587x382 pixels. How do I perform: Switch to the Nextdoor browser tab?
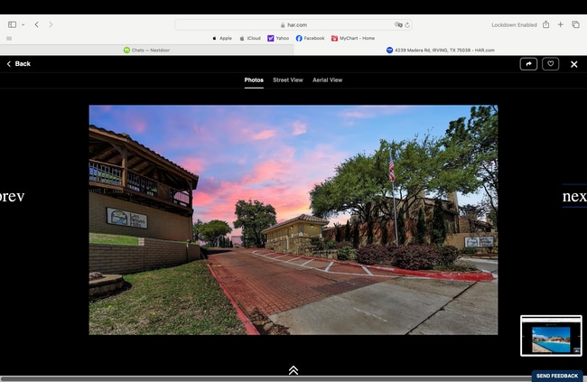[146, 50]
